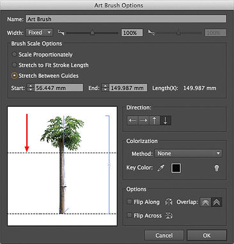Click the first width slider handle
Viewport: 234px width, 244px height.
tap(92, 33)
